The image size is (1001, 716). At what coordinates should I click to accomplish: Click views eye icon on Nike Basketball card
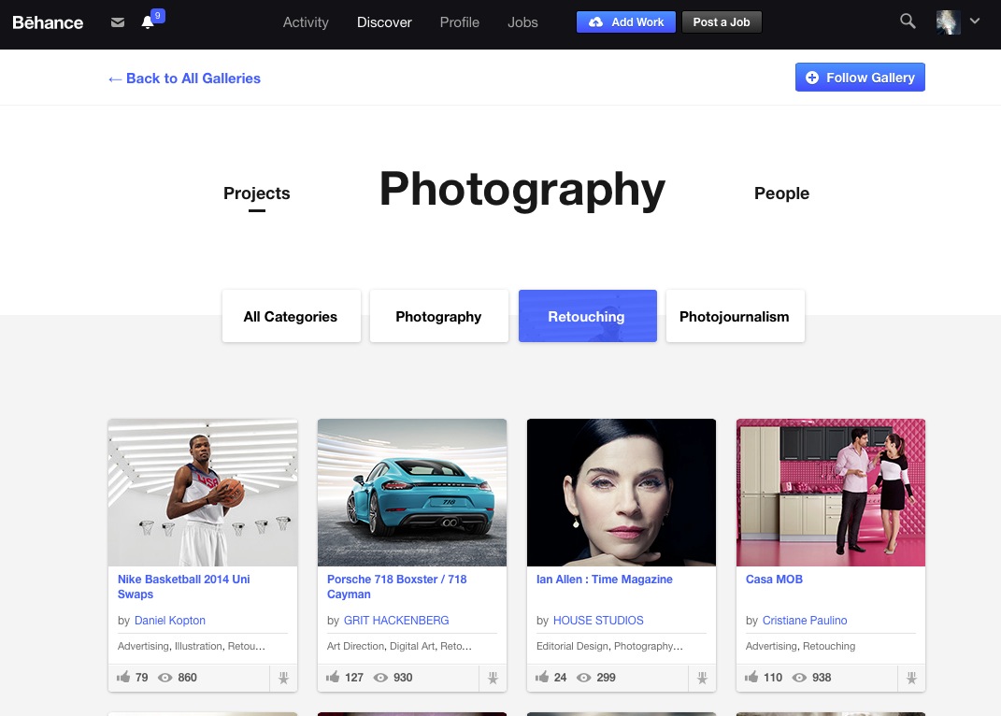pyautogui.click(x=165, y=678)
